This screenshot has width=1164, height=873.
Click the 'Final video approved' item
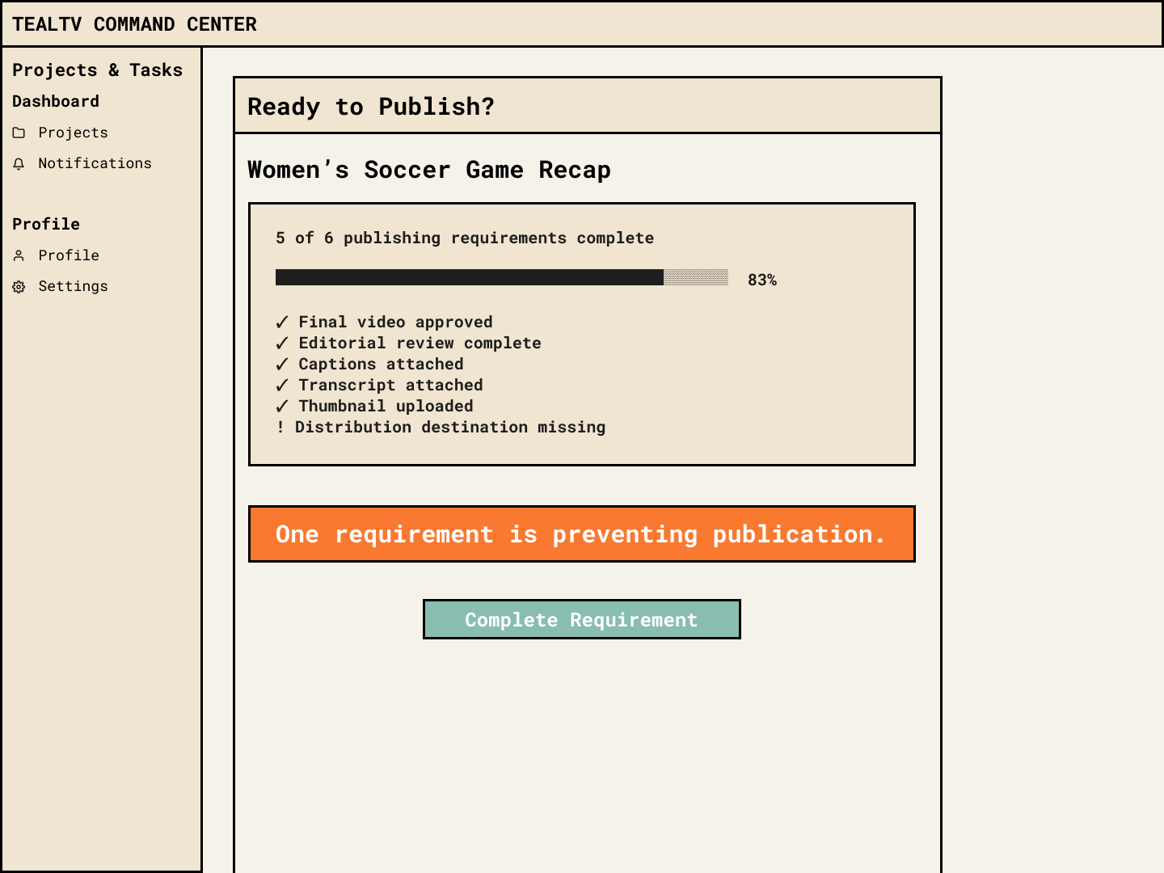tap(384, 322)
